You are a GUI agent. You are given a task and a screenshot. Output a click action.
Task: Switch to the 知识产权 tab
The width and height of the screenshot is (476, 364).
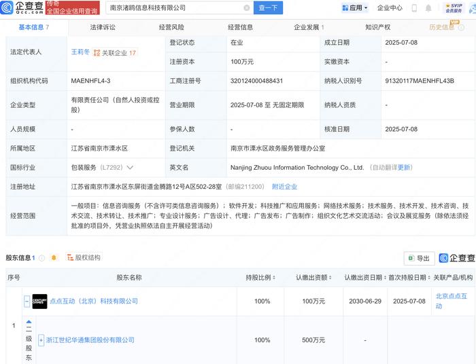click(x=378, y=27)
